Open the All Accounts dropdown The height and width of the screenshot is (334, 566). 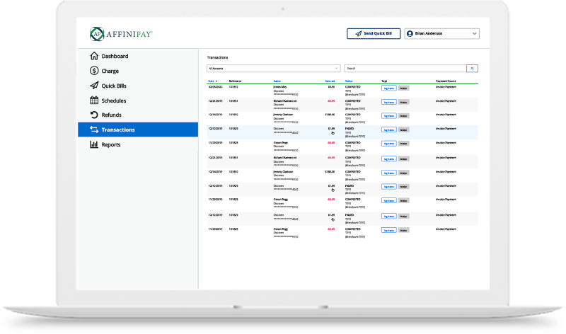click(x=274, y=68)
